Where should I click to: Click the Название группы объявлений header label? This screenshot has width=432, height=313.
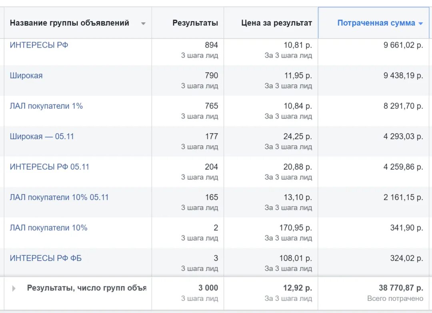[70, 23]
